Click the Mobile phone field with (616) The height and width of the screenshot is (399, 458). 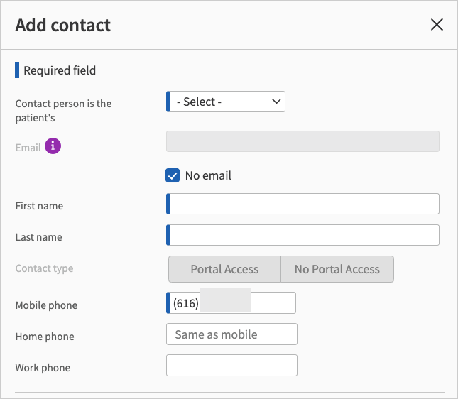[x=231, y=303]
